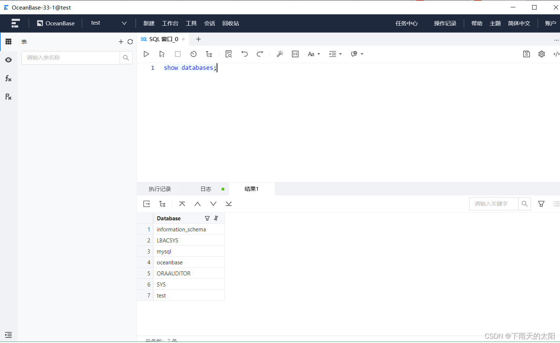
Task: Open the results filter funnel icon
Action: [x=541, y=204]
